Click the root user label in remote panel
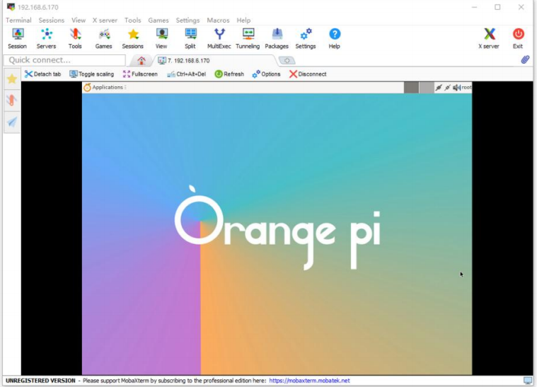 click(466, 88)
